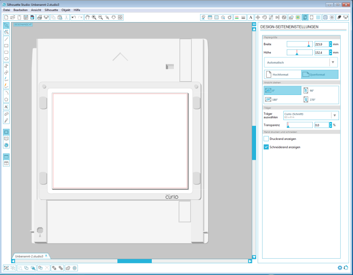Open the Automatisch paper size dropdown

pyautogui.click(x=301, y=62)
